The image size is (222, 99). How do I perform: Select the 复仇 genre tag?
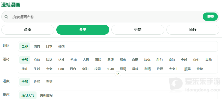147,60
